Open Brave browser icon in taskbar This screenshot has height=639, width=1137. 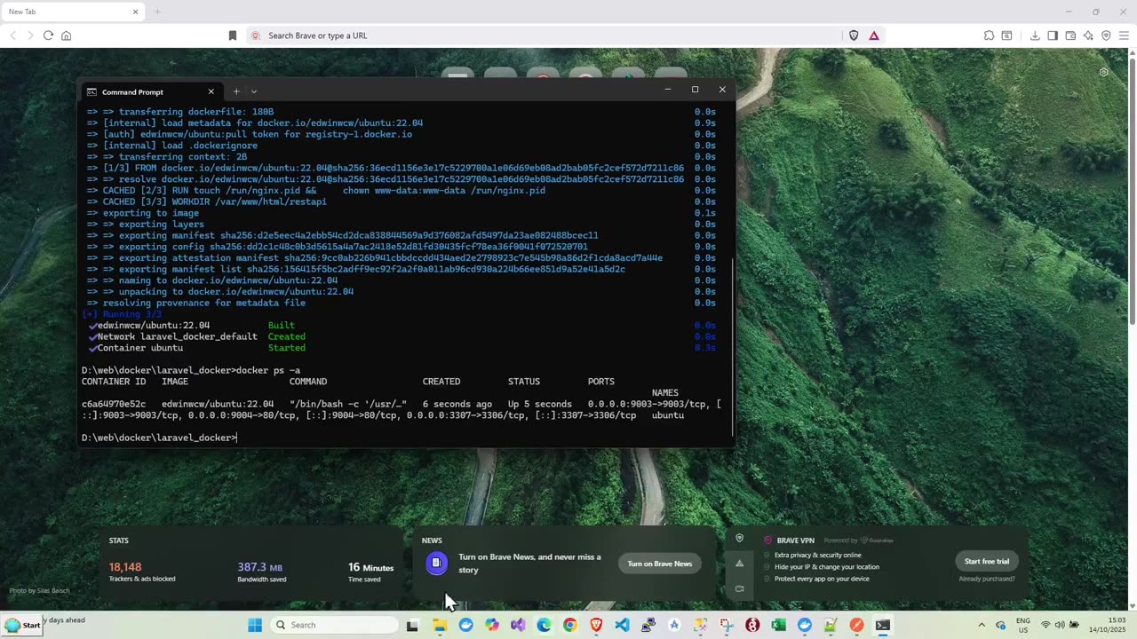596,625
